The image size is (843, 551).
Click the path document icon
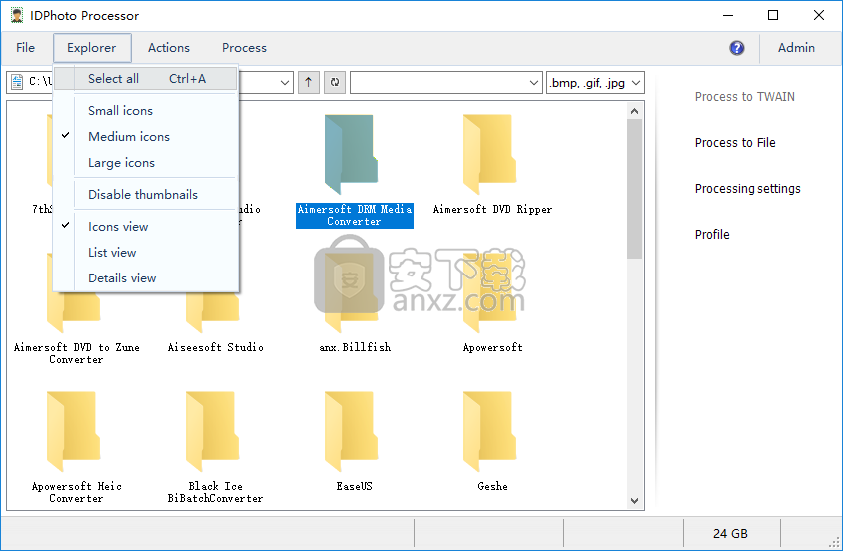(17, 82)
